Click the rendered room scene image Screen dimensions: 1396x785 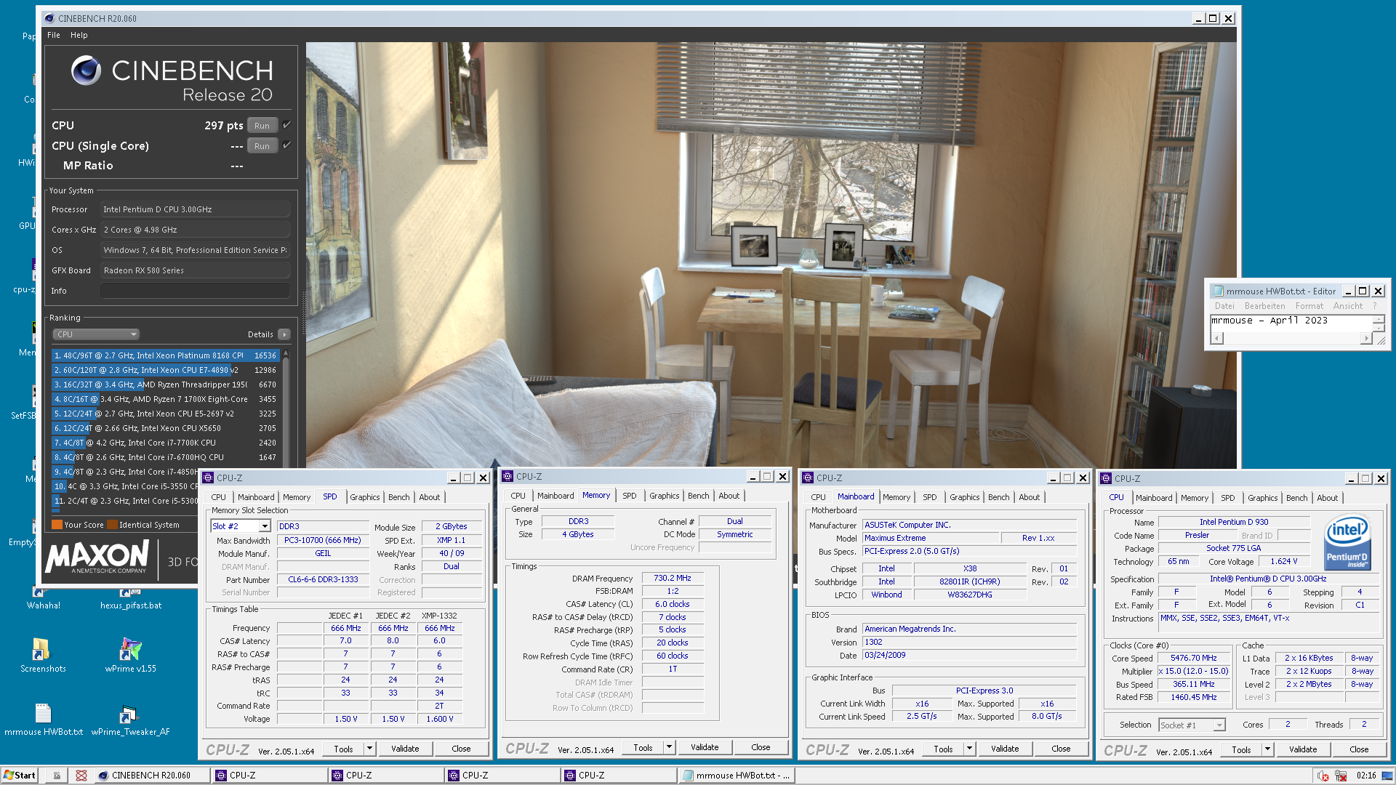click(x=771, y=254)
